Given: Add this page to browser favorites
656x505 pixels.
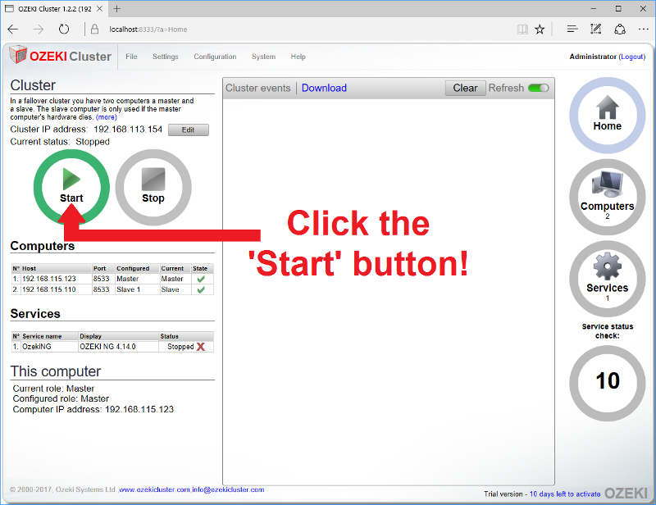Looking at the screenshot, I should [540, 29].
